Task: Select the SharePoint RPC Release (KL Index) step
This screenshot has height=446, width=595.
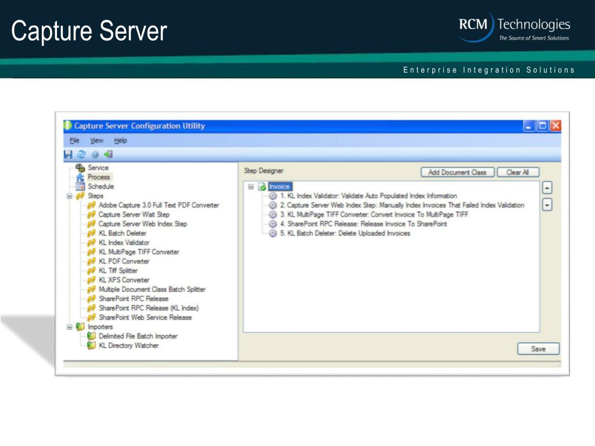Action: tap(149, 308)
